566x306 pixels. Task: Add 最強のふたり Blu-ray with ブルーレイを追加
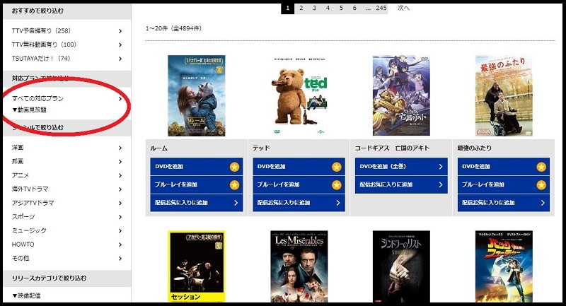tap(504, 184)
